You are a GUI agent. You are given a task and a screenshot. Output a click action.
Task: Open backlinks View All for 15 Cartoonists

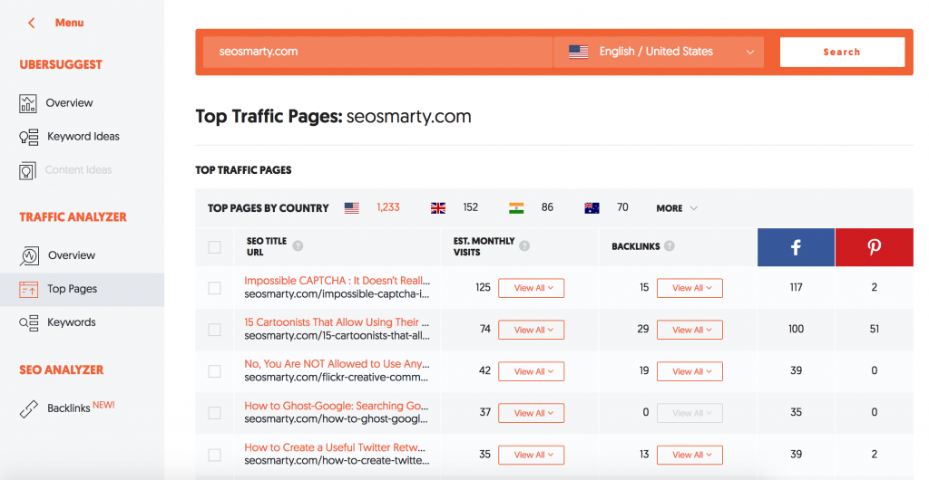point(689,330)
